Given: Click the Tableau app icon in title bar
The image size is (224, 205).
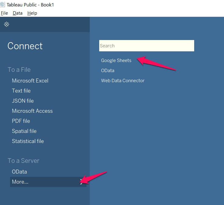Looking at the screenshot, I should (x=2, y=5).
